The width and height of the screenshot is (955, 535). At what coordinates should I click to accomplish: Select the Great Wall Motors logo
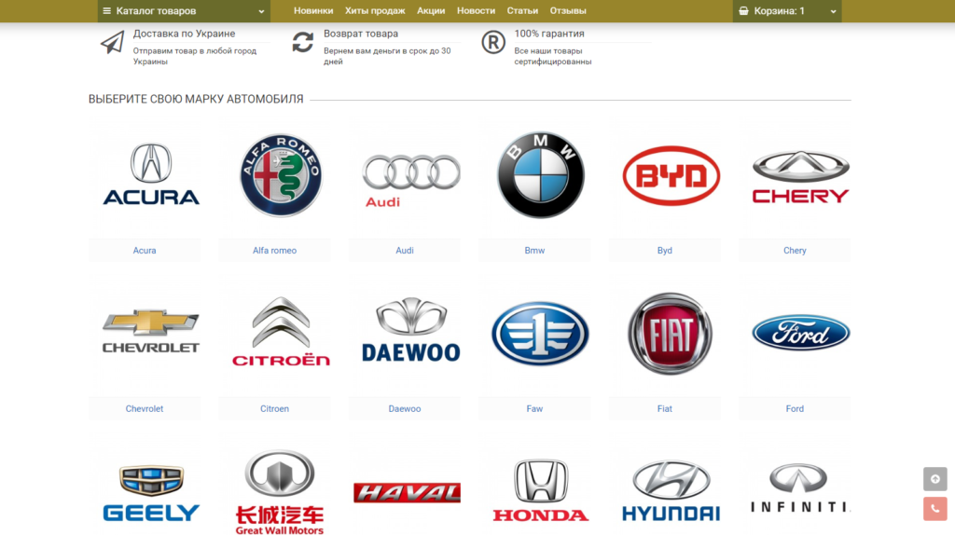(x=280, y=493)
